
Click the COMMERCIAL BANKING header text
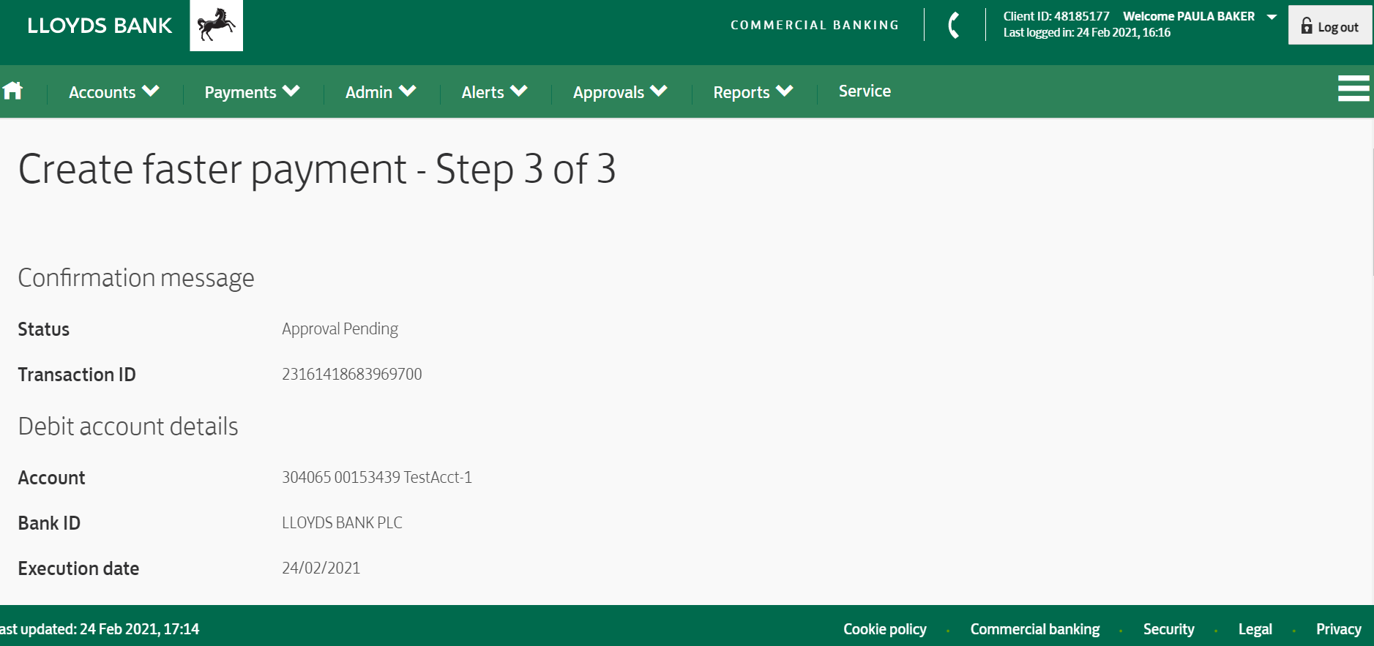[x=815, y=25]
